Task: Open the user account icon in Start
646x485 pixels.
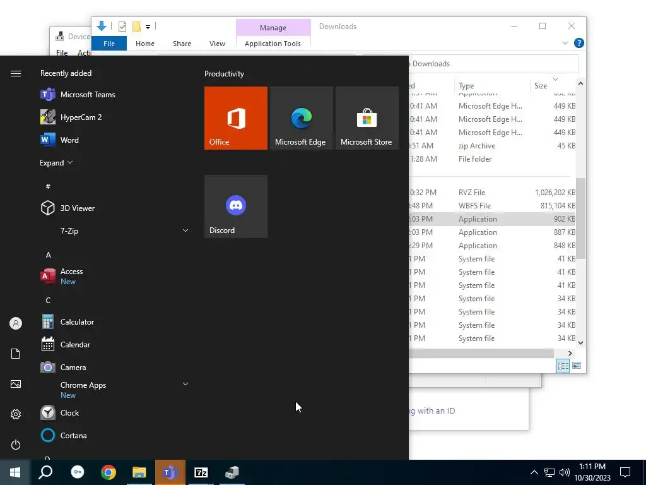Action: [16, 323]
